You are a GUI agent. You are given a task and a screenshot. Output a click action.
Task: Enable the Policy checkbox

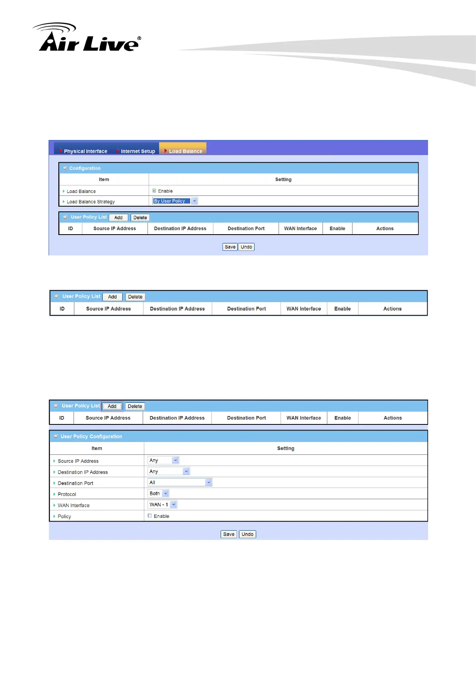click(150, 516)
